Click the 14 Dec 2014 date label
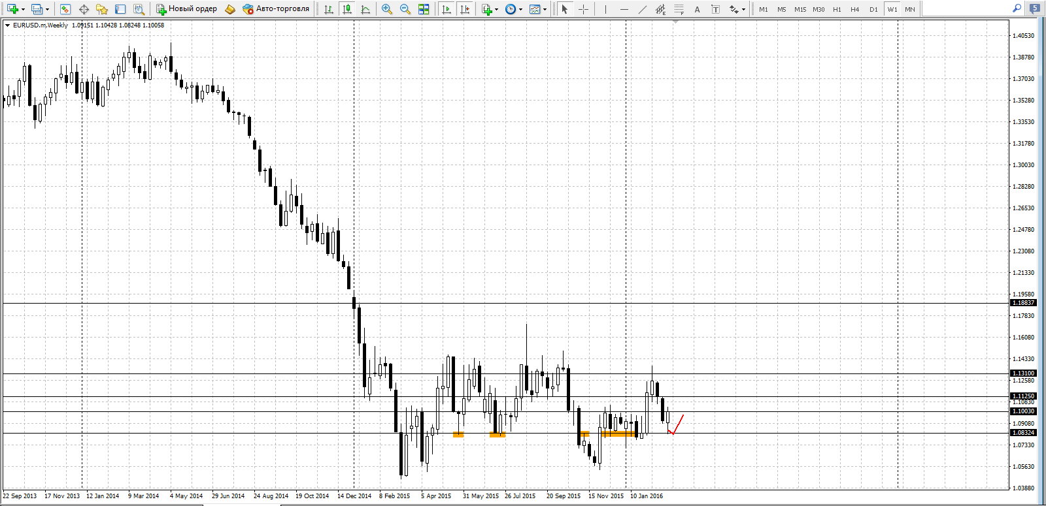 [354, 496]
